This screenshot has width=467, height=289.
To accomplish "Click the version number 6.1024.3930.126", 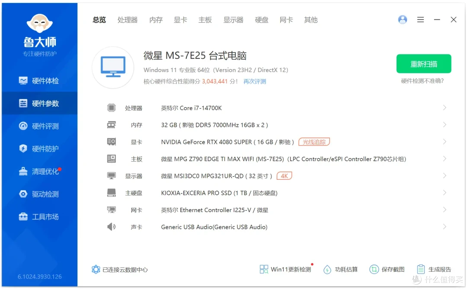I will click(x=40, y=276).
